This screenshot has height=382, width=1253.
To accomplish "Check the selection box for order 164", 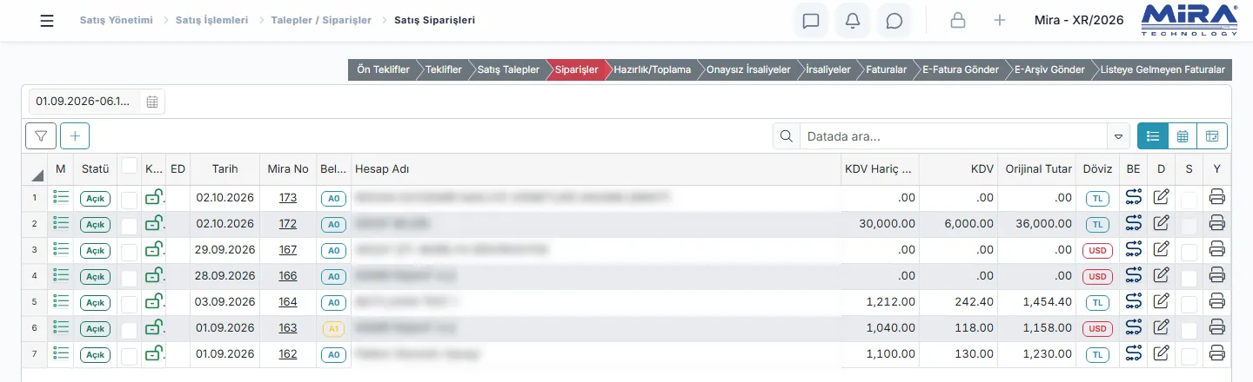I will click(x=129, y=305).
